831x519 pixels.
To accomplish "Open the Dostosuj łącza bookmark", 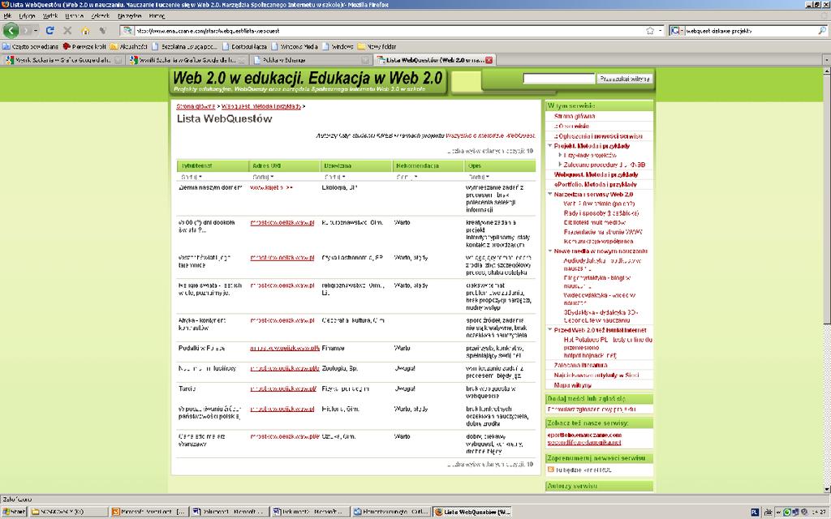I will click(x=245, y=46).
